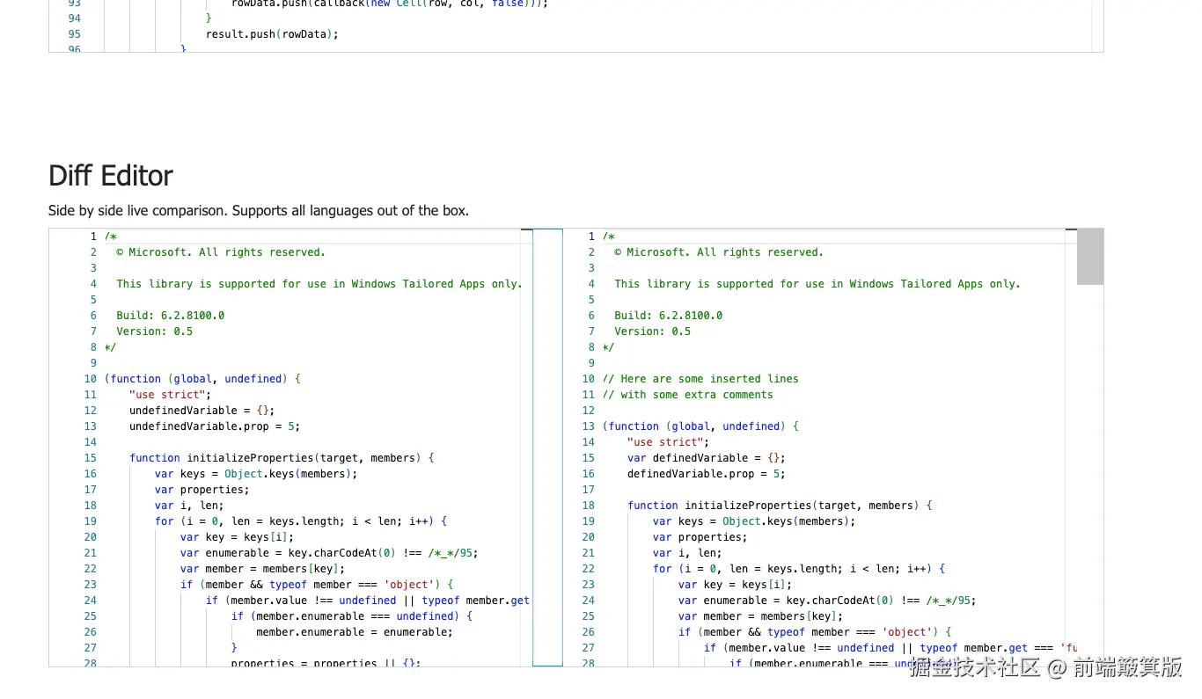Click left pane 'var keys = Object.keys(members);' line
Screen dimensions: 1202x699
[x=256, y=474]
